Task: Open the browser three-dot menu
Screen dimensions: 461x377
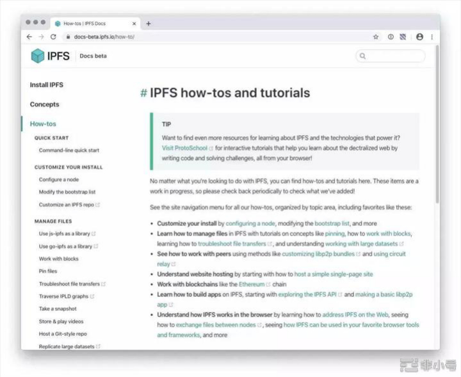Action: 432,36
